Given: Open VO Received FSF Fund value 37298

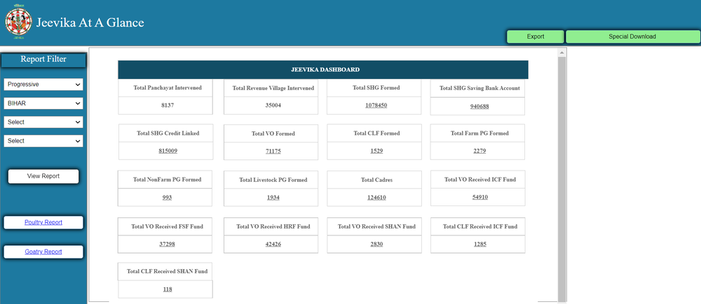Looking at the screenshot, I should point(167,245).
